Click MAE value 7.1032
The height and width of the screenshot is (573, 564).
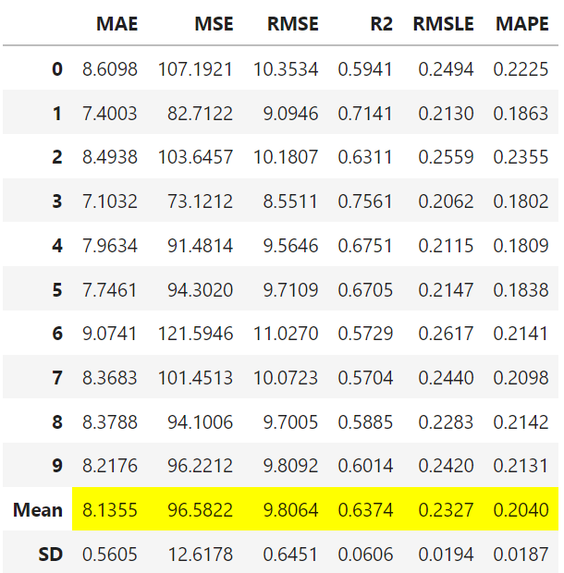pyautogui.click(x=110, y=201)
